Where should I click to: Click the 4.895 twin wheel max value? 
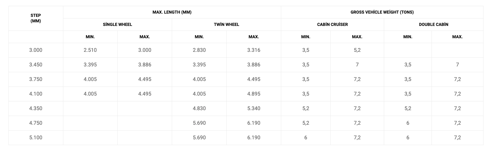pos(254,94)
